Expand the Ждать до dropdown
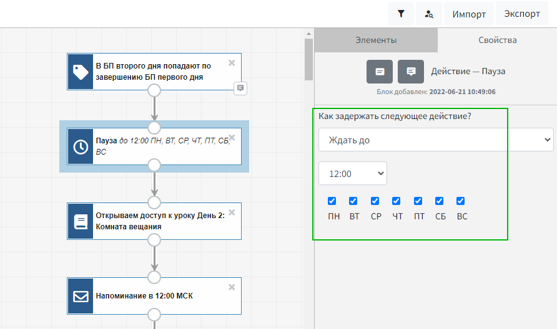The width and height of the screenshot is (557, 329). pos(436,140)
